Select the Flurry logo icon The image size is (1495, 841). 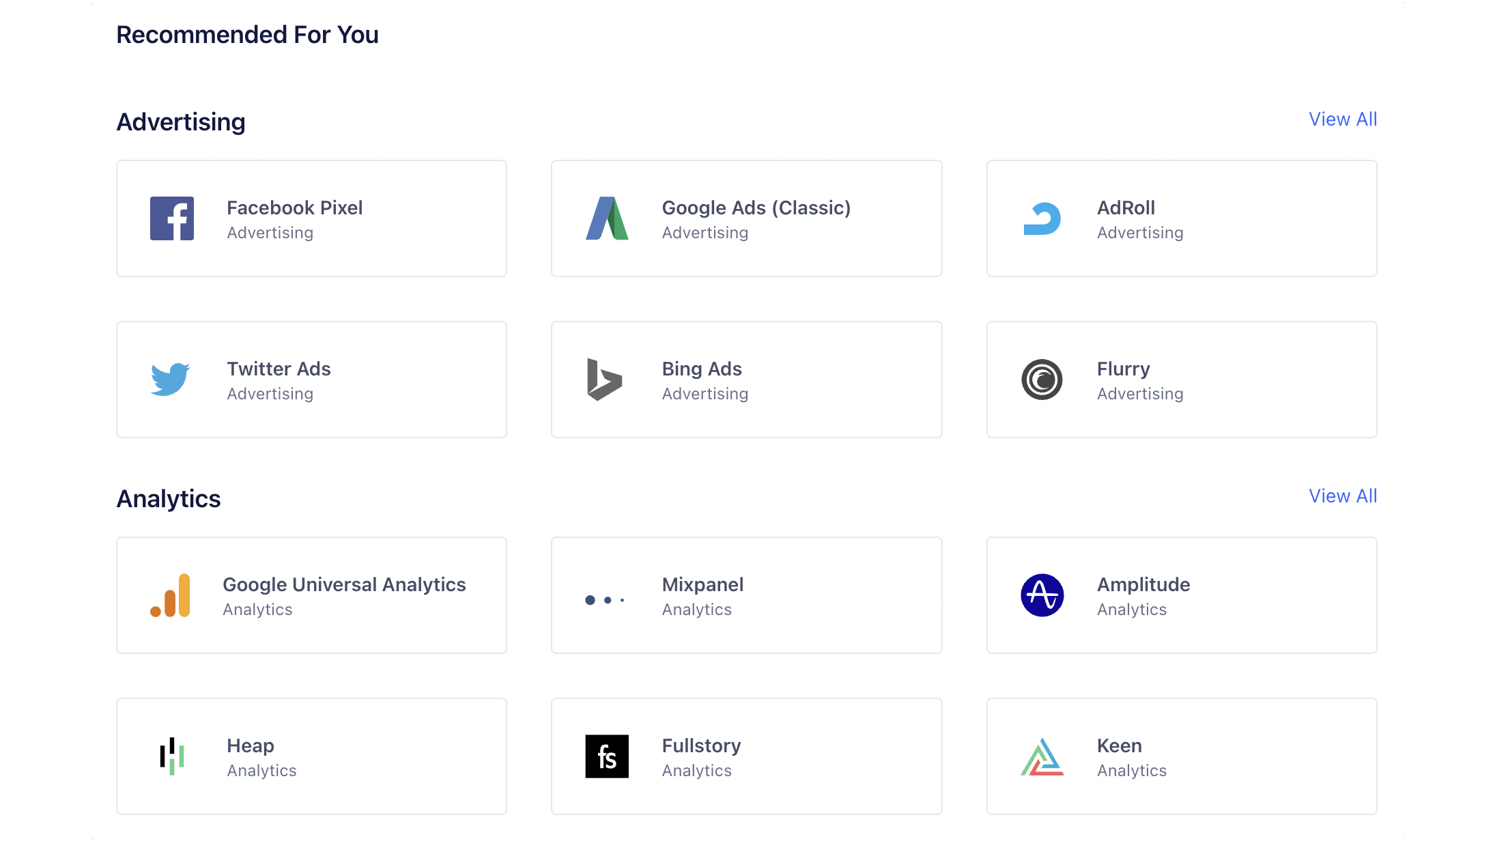point(1042,379)
